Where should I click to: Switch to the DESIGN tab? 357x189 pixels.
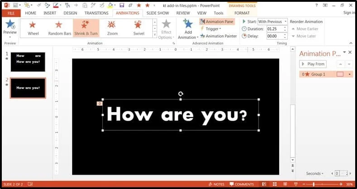(70, 13)
